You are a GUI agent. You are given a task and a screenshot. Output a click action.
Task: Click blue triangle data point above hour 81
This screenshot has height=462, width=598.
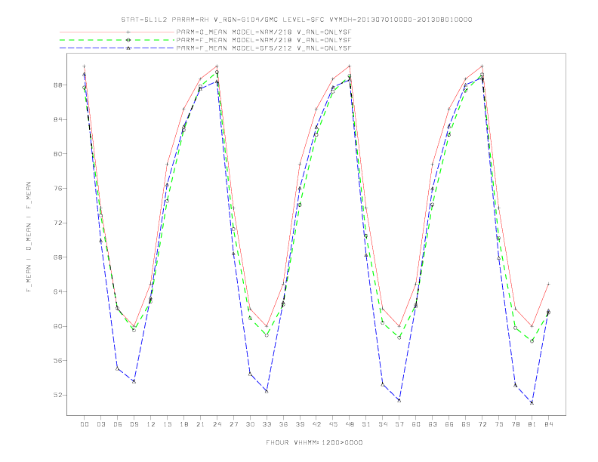tap(532, 402)
